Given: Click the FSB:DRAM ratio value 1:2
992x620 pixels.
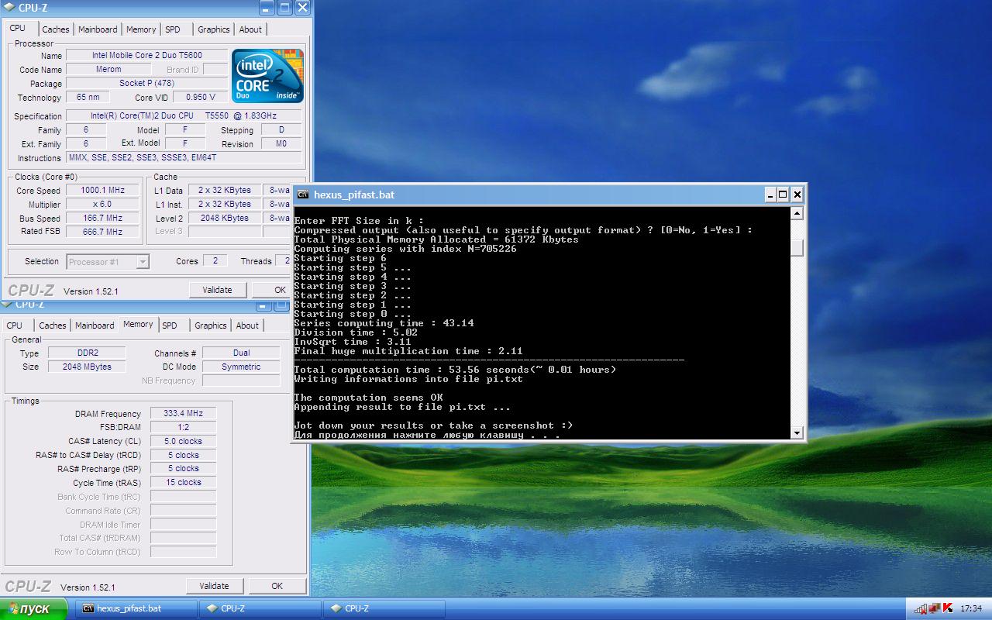Looking at the screenshot, I should (x=184, y=428).
